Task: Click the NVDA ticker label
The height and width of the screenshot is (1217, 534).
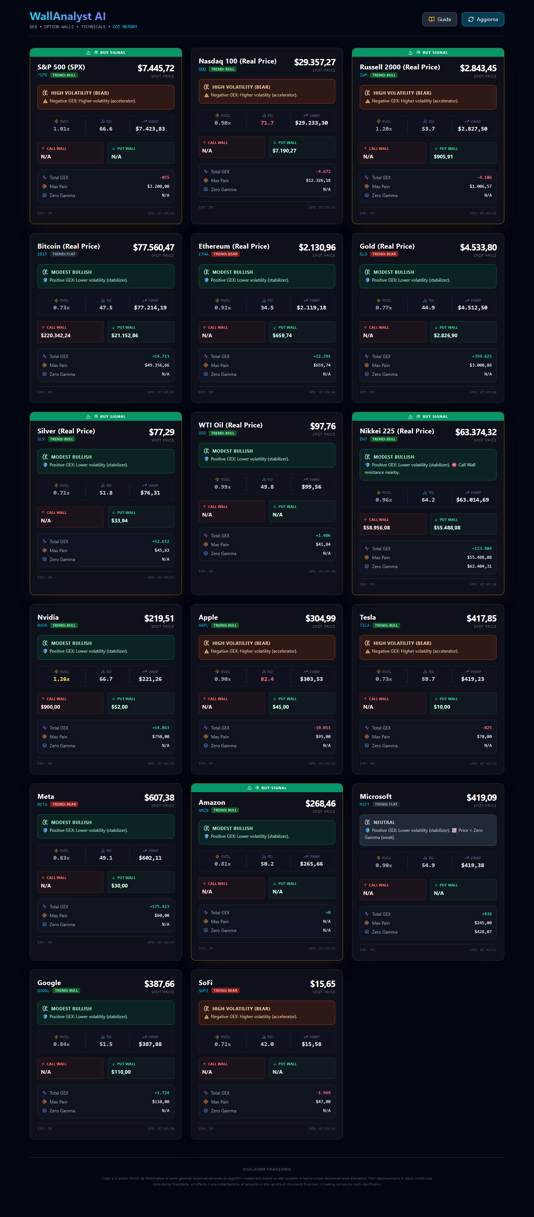Action: [42, 626]
